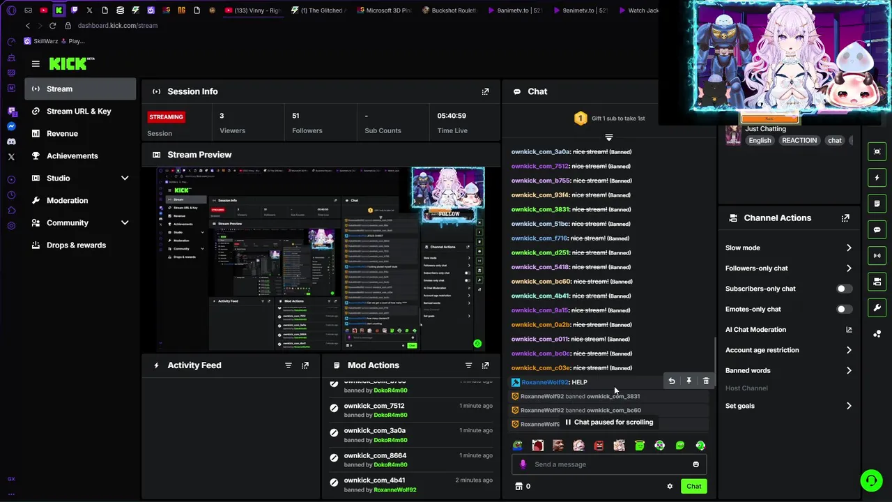Toggle the stream preview sidebar icon

click(877, 152)
